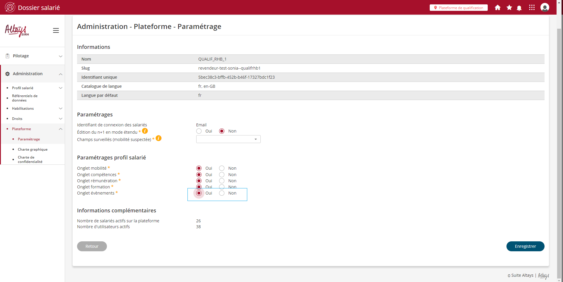Click info icon beside Champs surveillés

pos(158,138)
